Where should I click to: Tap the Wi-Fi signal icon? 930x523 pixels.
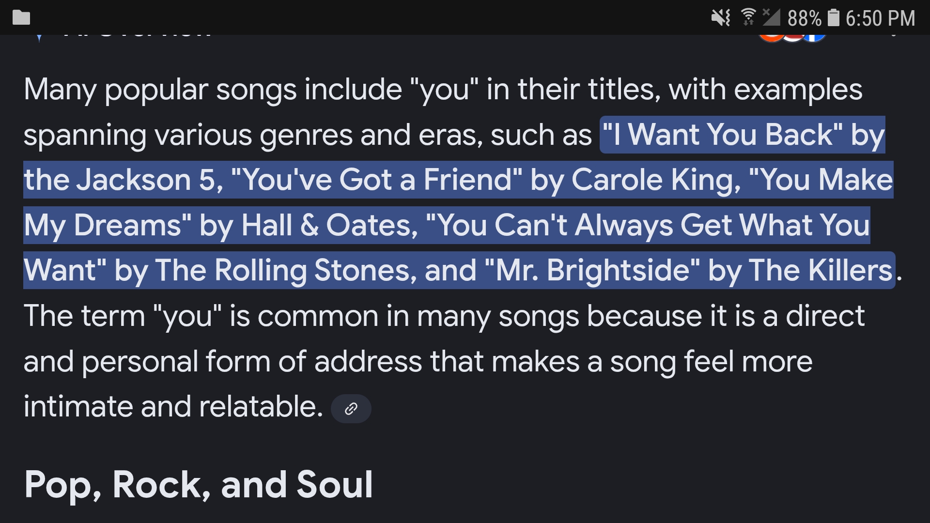(x=748, y=17)
